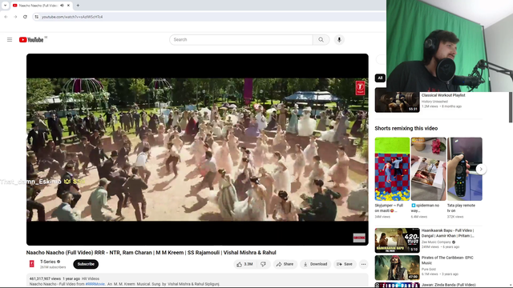Open the T-Series channel avatar
The height and width of the screenshot is (288, 513).
click(x=32, y=264)
